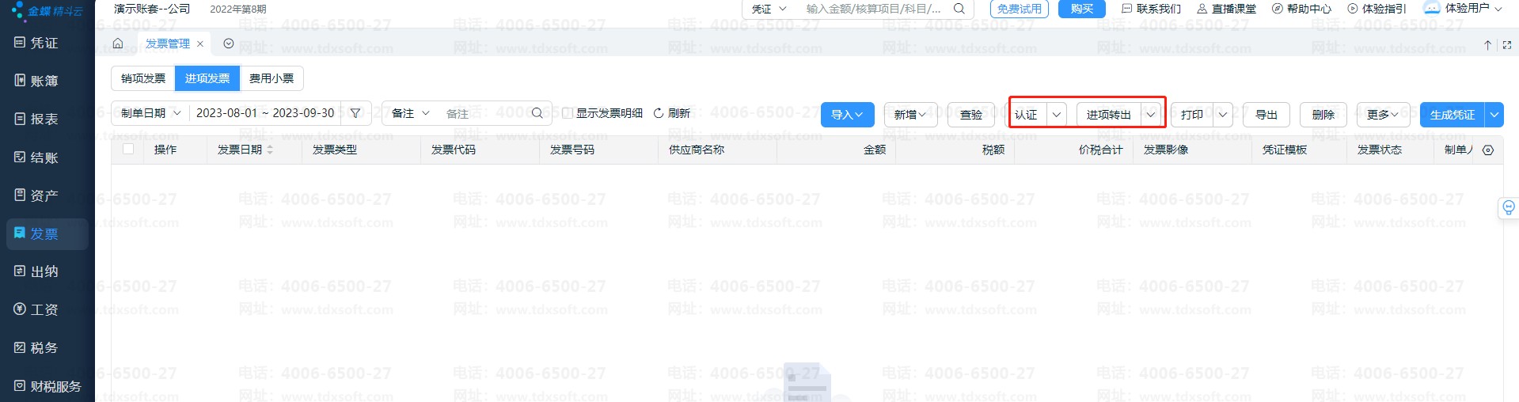
Task: Click the collapse-up arrow icon
Action: pyautogui.click(x=1487, y=45)
